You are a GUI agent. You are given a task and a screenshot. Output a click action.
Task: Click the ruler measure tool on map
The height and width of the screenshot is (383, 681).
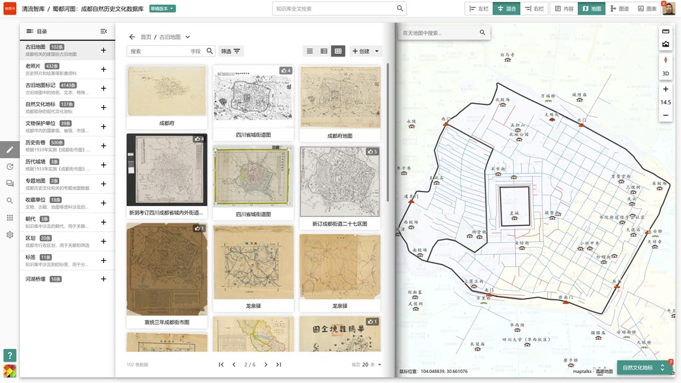[x=666, y=31]
